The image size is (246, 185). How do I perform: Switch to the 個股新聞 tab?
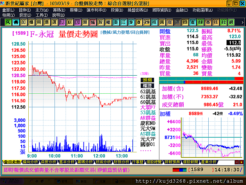point(190,162)
